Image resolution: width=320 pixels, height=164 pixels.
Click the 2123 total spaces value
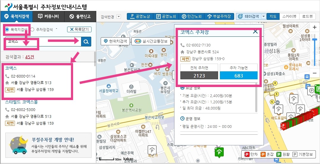pos(199,76)
